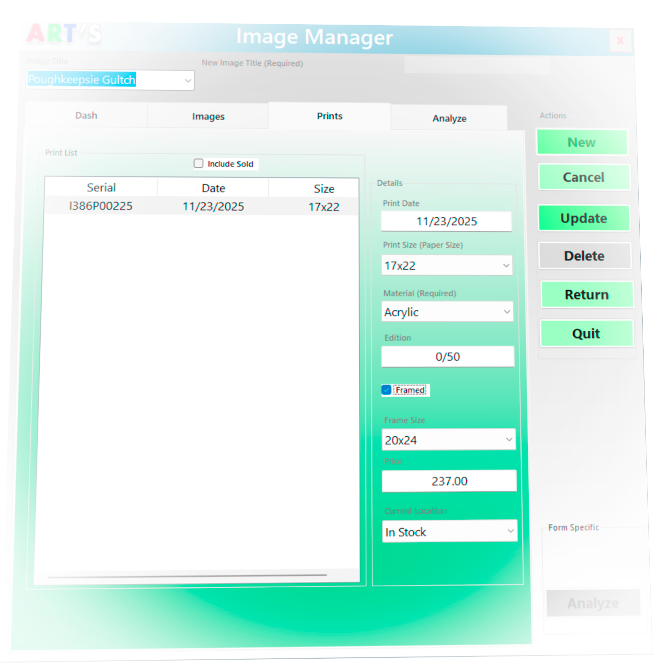Click the Date column header
Screen dimensions: 662x664
click(213, 188)
